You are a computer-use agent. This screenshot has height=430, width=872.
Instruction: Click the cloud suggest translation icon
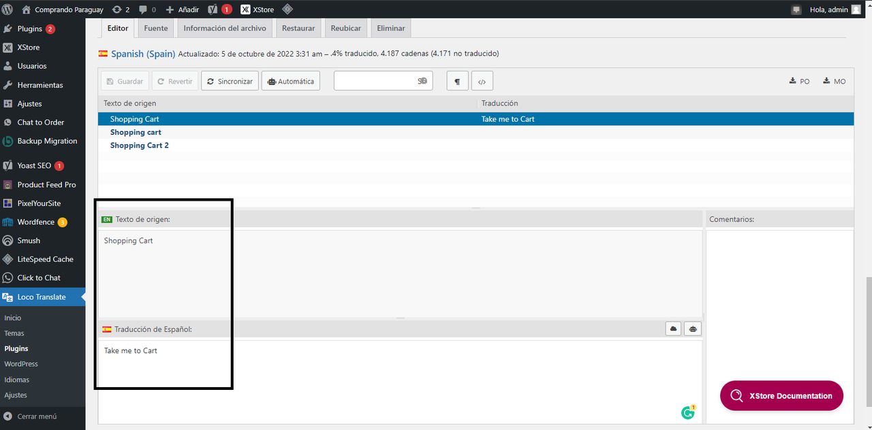(x=674, y=329)
